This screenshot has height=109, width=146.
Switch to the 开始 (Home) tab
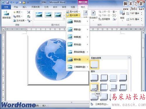click(16, 7)
